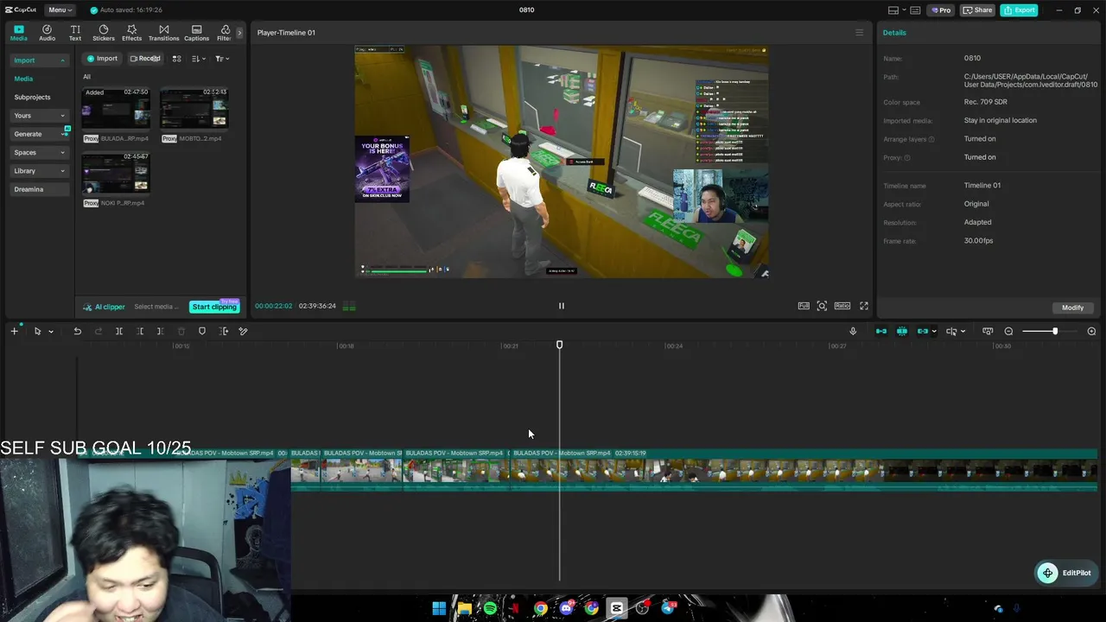1106x622 pixels.
Task: Expand the Spaces sidebar section
Action: coord(39,152)
